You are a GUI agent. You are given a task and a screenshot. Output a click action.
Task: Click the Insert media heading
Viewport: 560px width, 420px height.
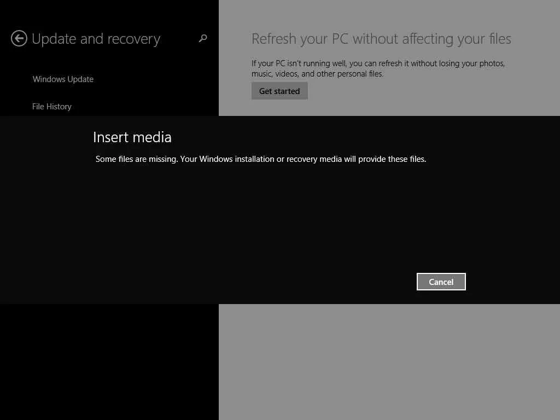click(x=132, y=137)
